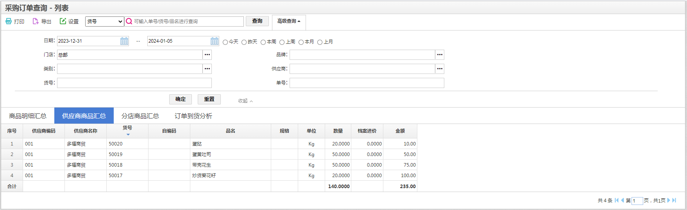Open 货号 search type dropdown

tap(104, 22)
